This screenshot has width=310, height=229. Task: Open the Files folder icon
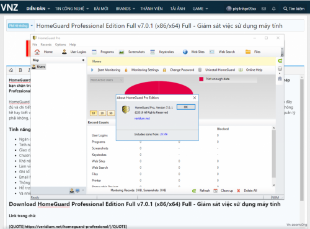(248, 52)
